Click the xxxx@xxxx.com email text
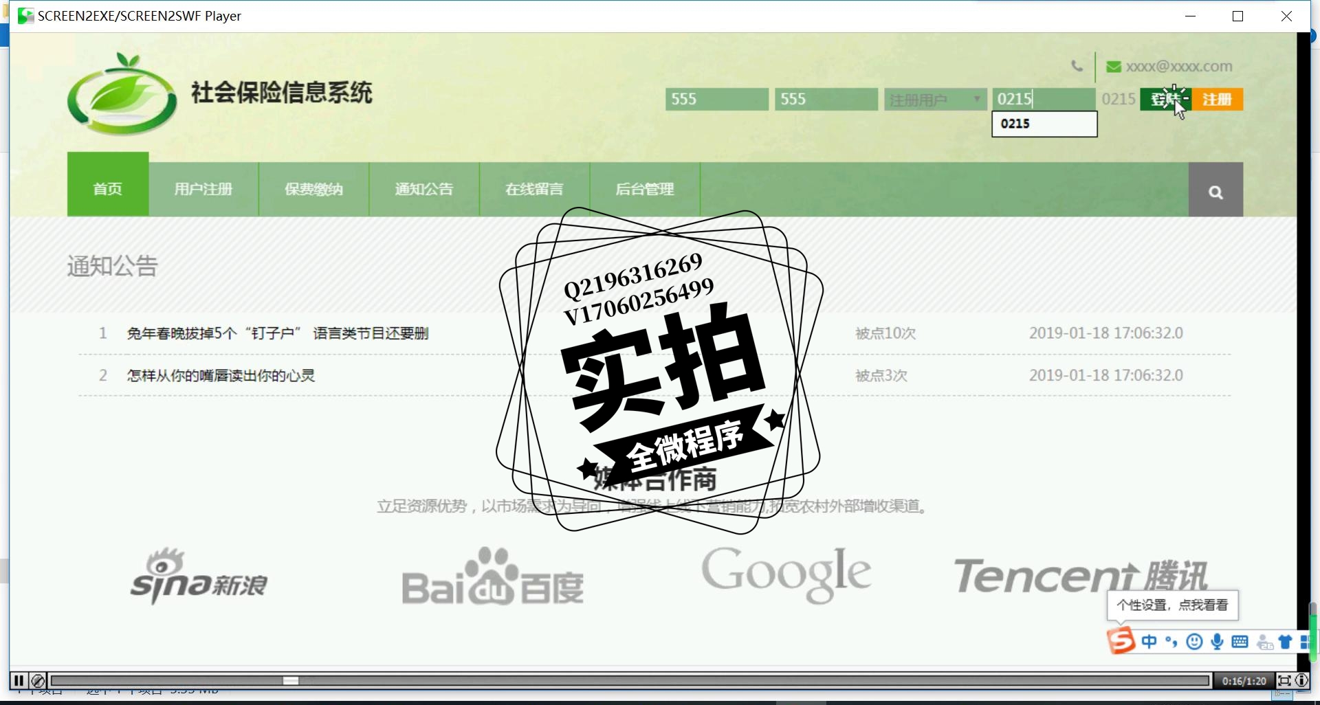 point(1179,67)
